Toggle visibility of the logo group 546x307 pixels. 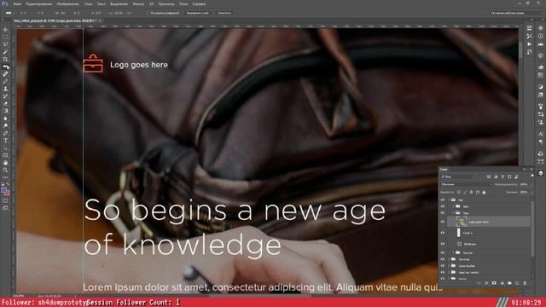click(x=443, y=213)
